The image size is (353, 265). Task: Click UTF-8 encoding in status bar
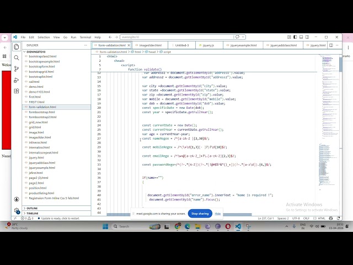point(296,219)
